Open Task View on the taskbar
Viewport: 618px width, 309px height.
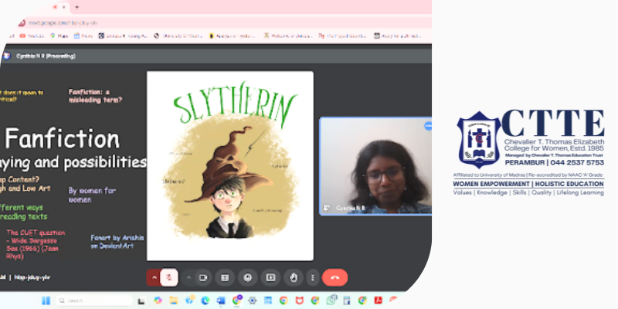(141, 301)
